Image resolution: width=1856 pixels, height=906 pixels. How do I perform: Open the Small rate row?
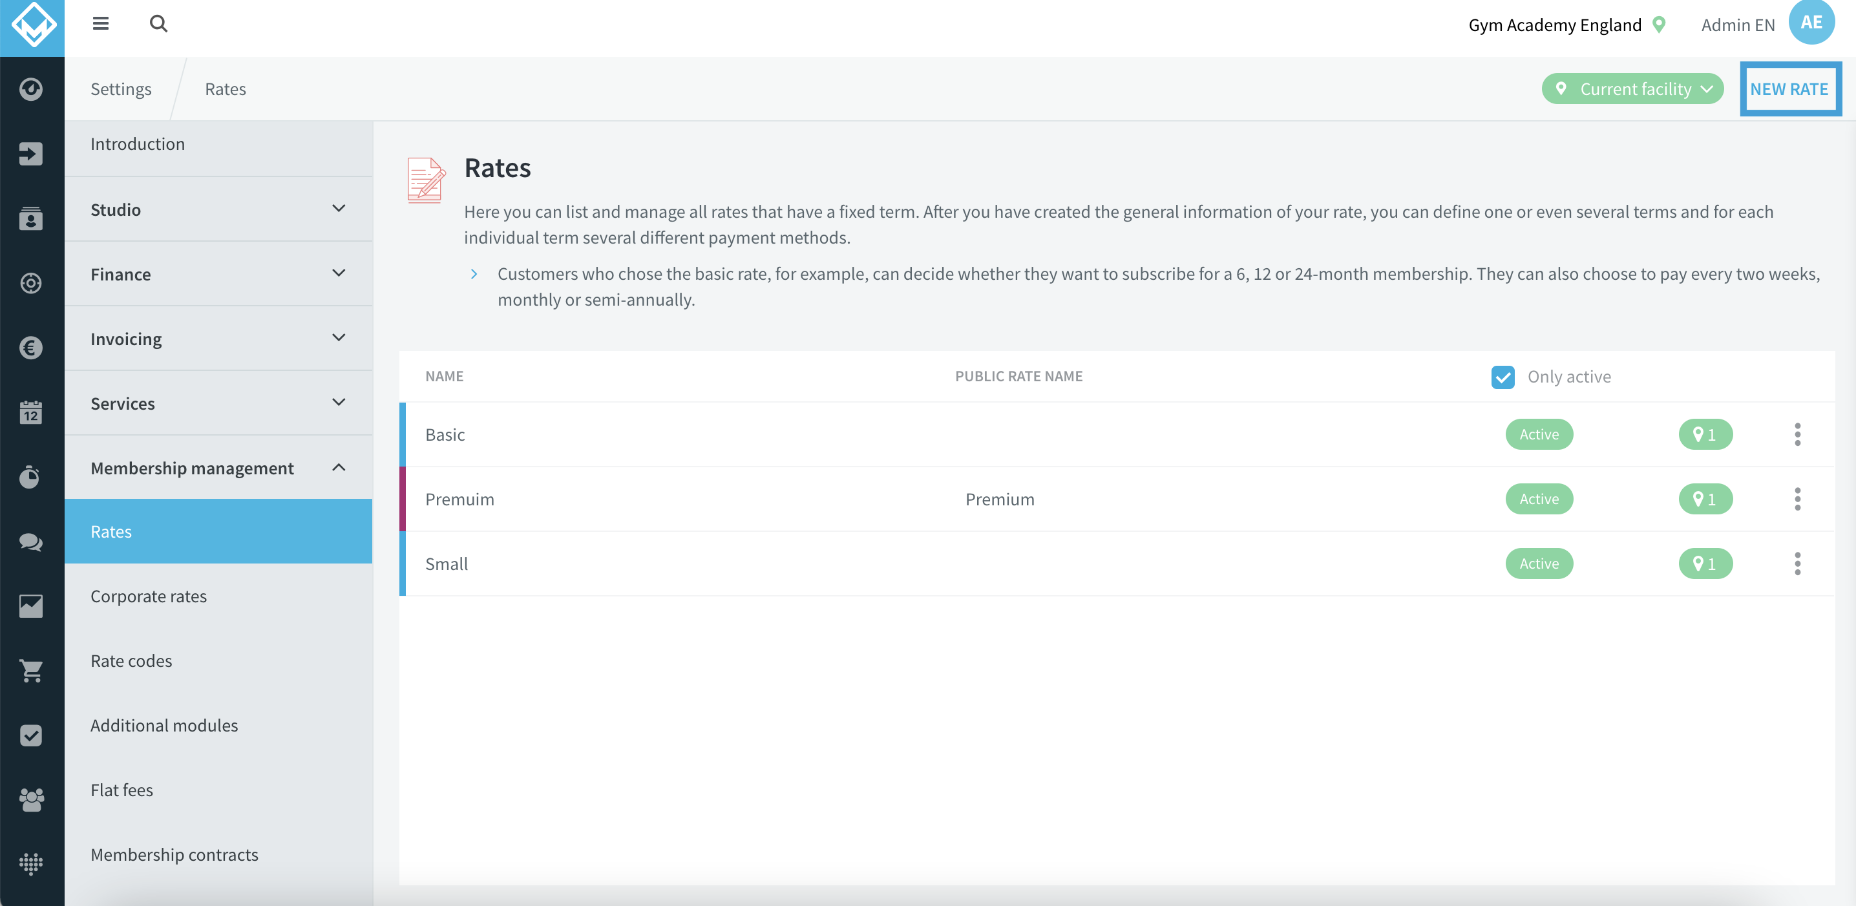pyautogui.click(x=1117, y=564)
